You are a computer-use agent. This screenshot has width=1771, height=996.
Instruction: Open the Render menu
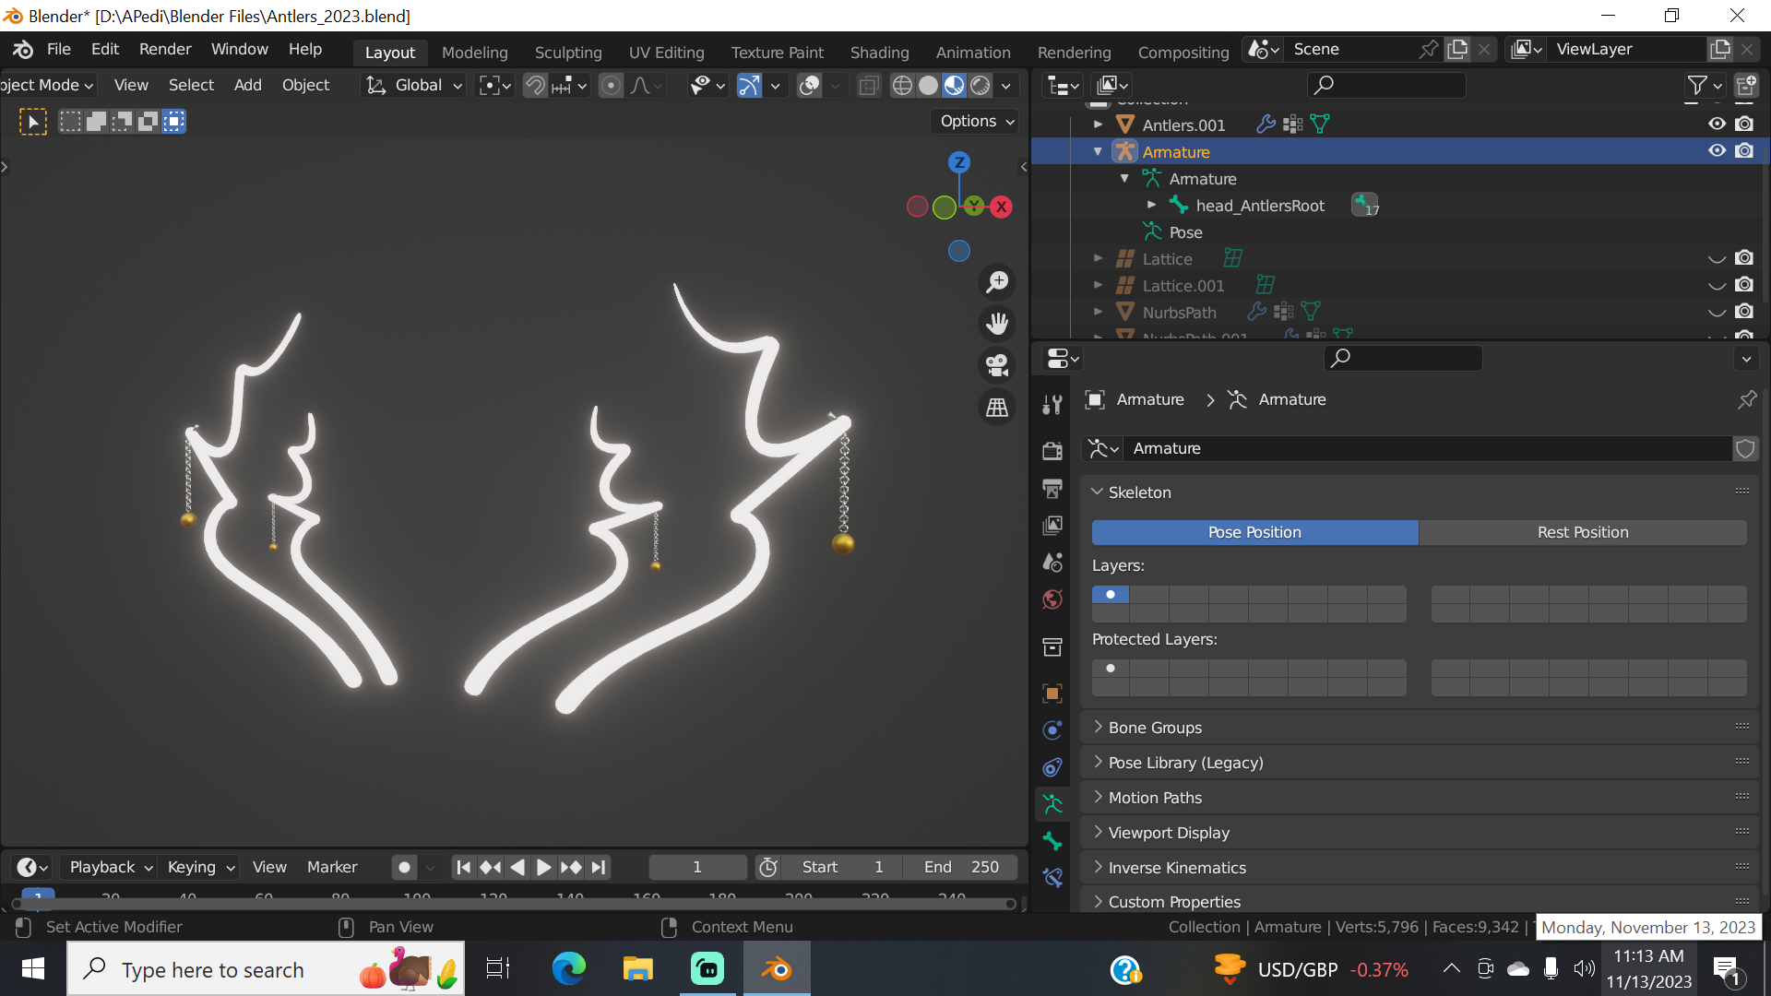[165, 49]
